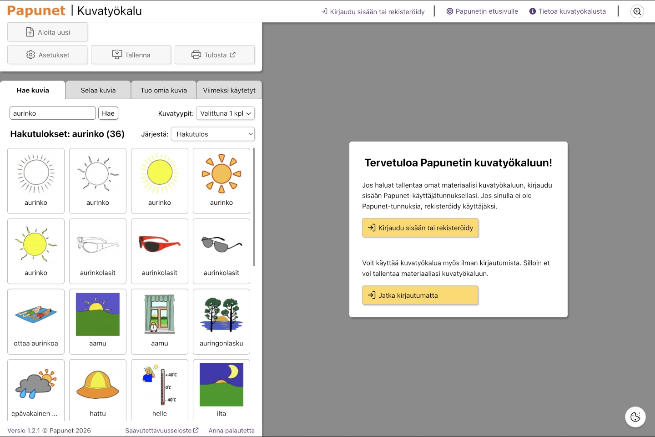Click the magnifier zoom icon top right

tap(637, 11)
